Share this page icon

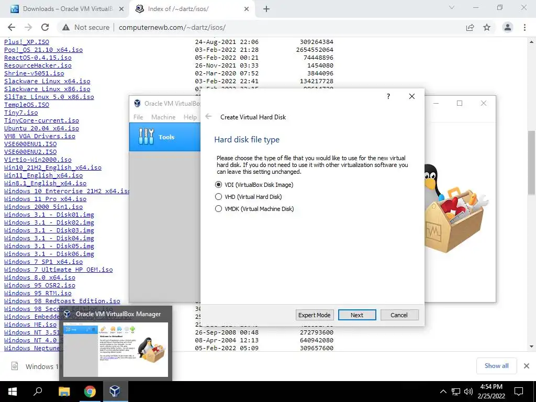click(470, 27)
